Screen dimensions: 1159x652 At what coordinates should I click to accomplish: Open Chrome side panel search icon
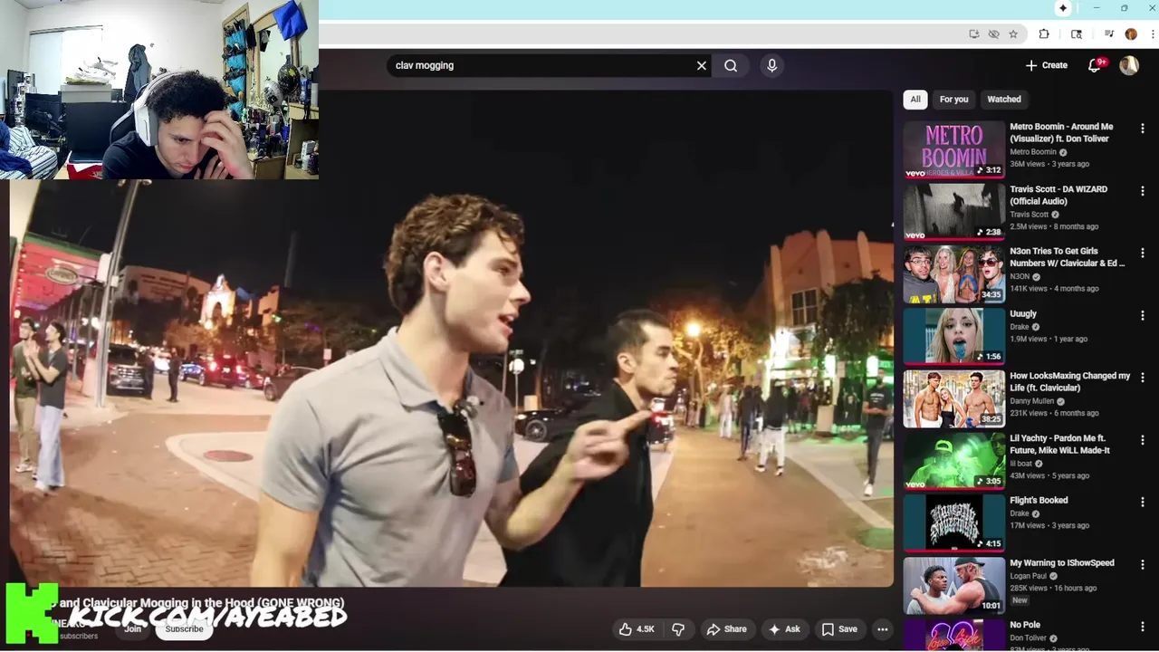1077,34
